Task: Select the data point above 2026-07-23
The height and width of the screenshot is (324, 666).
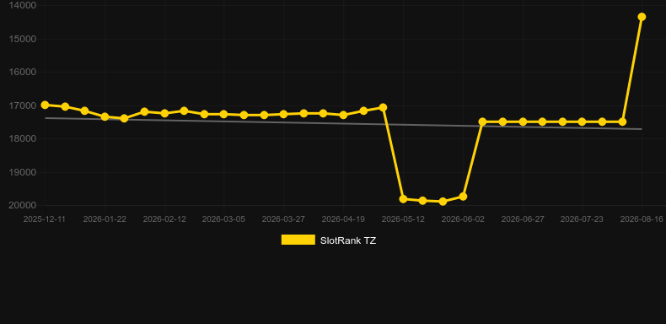Action: [582, 121]
